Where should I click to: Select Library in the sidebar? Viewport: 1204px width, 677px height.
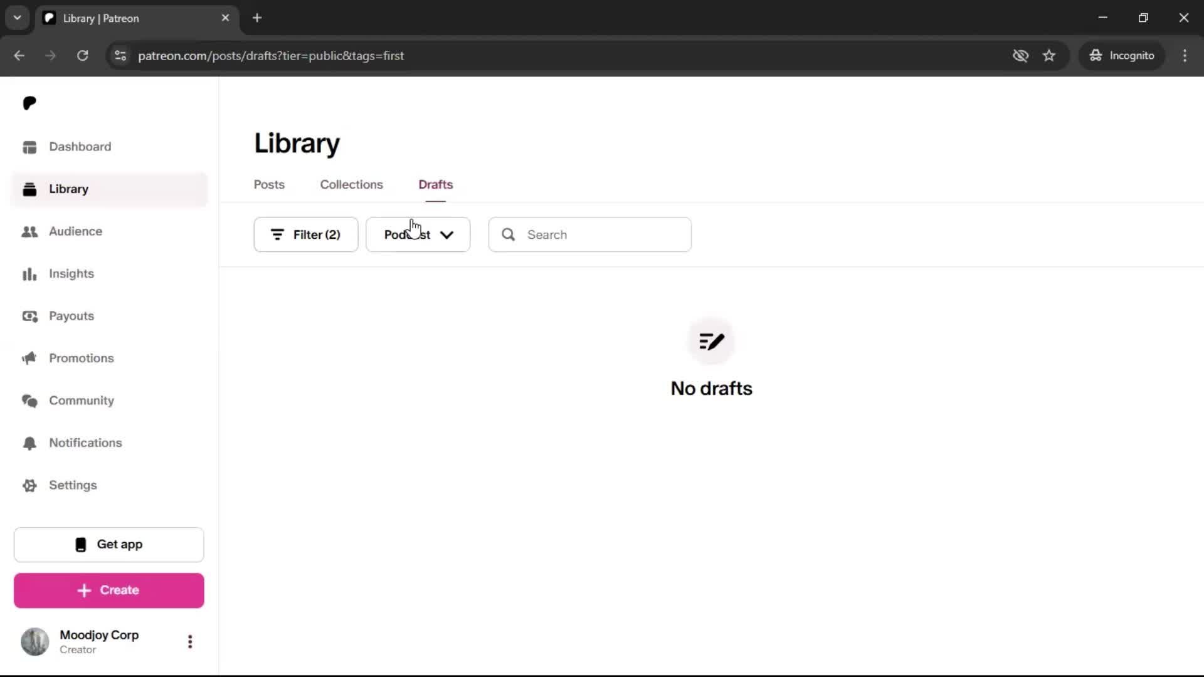coord(108,189)
